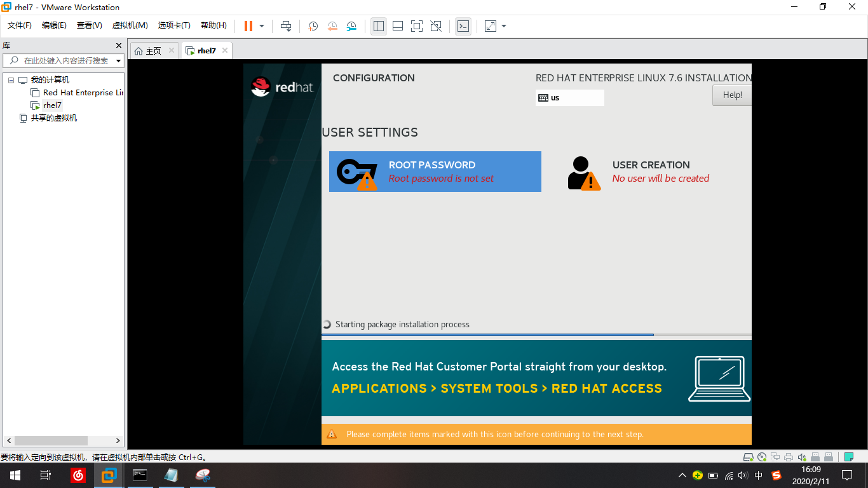Image resolution: width=868 pixels, height=488 pixels.
Task: Toggle the thumbnail bar view
Action: tap(398, 26)
